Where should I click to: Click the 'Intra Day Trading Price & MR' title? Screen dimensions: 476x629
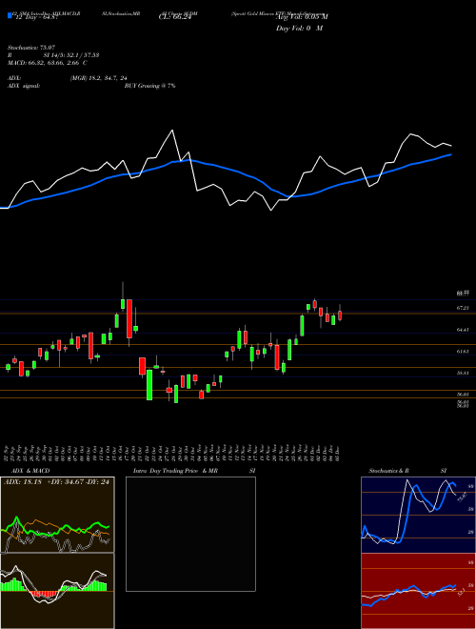tap(175, 471)
